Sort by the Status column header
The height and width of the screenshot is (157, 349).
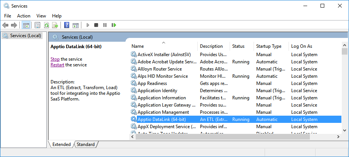tap(238, 46)
